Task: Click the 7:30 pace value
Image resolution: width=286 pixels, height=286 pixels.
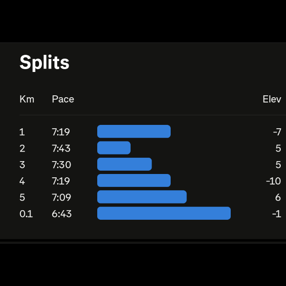Action: (x=61, y=164)
